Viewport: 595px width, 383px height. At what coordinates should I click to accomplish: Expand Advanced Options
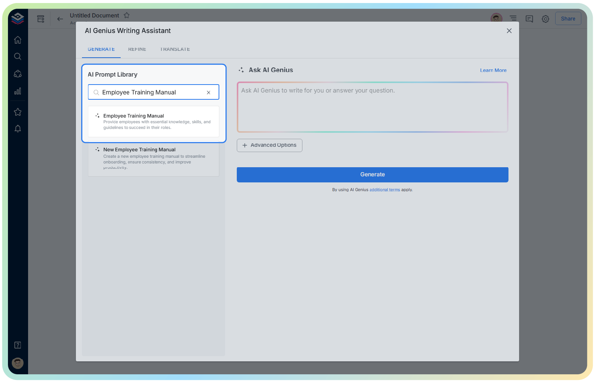[x=269, y=145]
